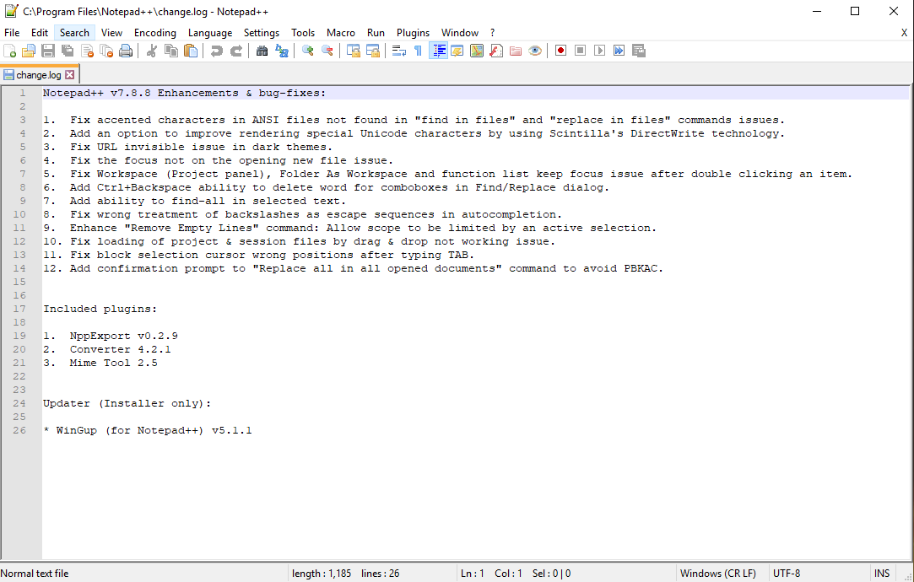The image size is (914, 582).
Task: Open the File menu
Action: pos(12,33)
